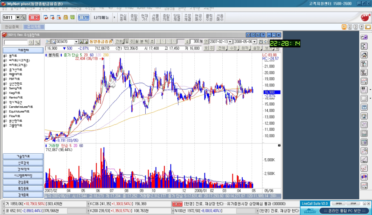Image resolution: width=372 pixels, height=215 pixels.
Task: Toggle weekly period 주 button
Action: click(x=132, y=41)
